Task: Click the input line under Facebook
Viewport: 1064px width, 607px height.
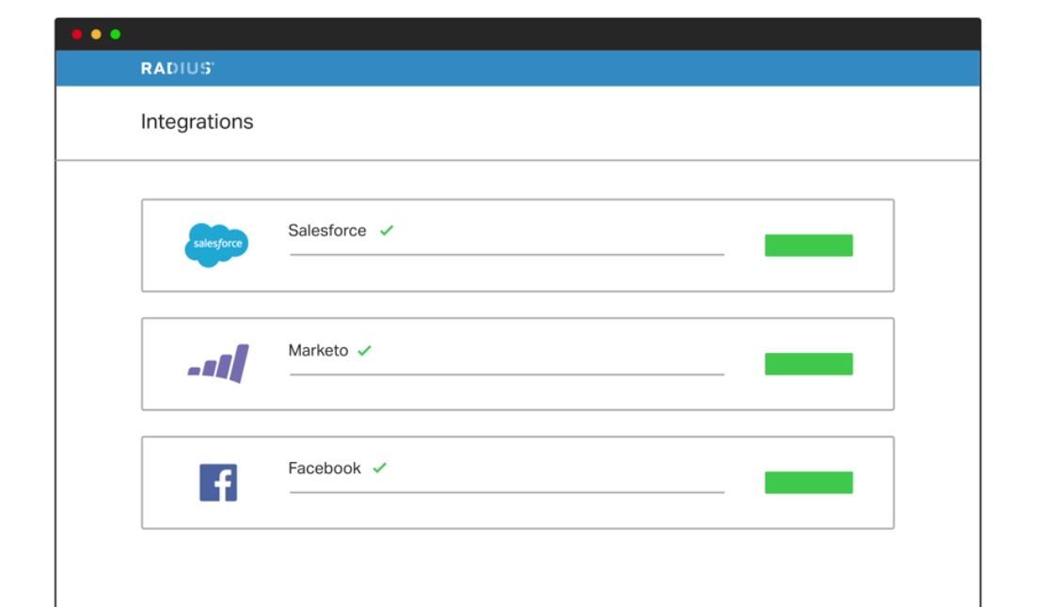Action: (507, 491)
